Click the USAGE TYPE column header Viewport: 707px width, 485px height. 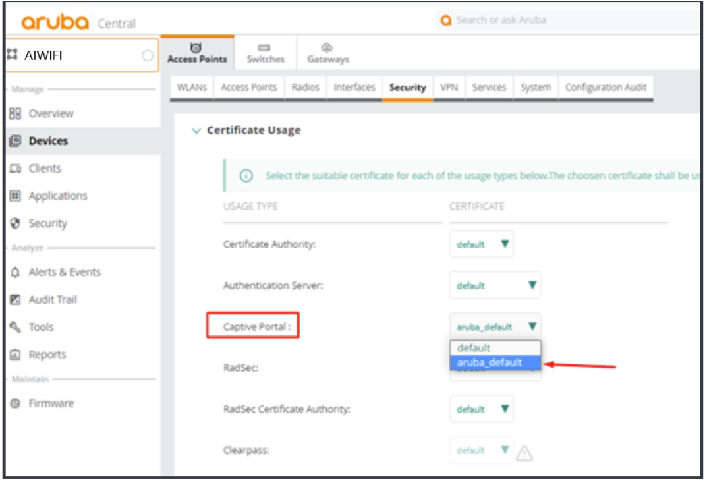pyautogui.click(x=250, y=206)
